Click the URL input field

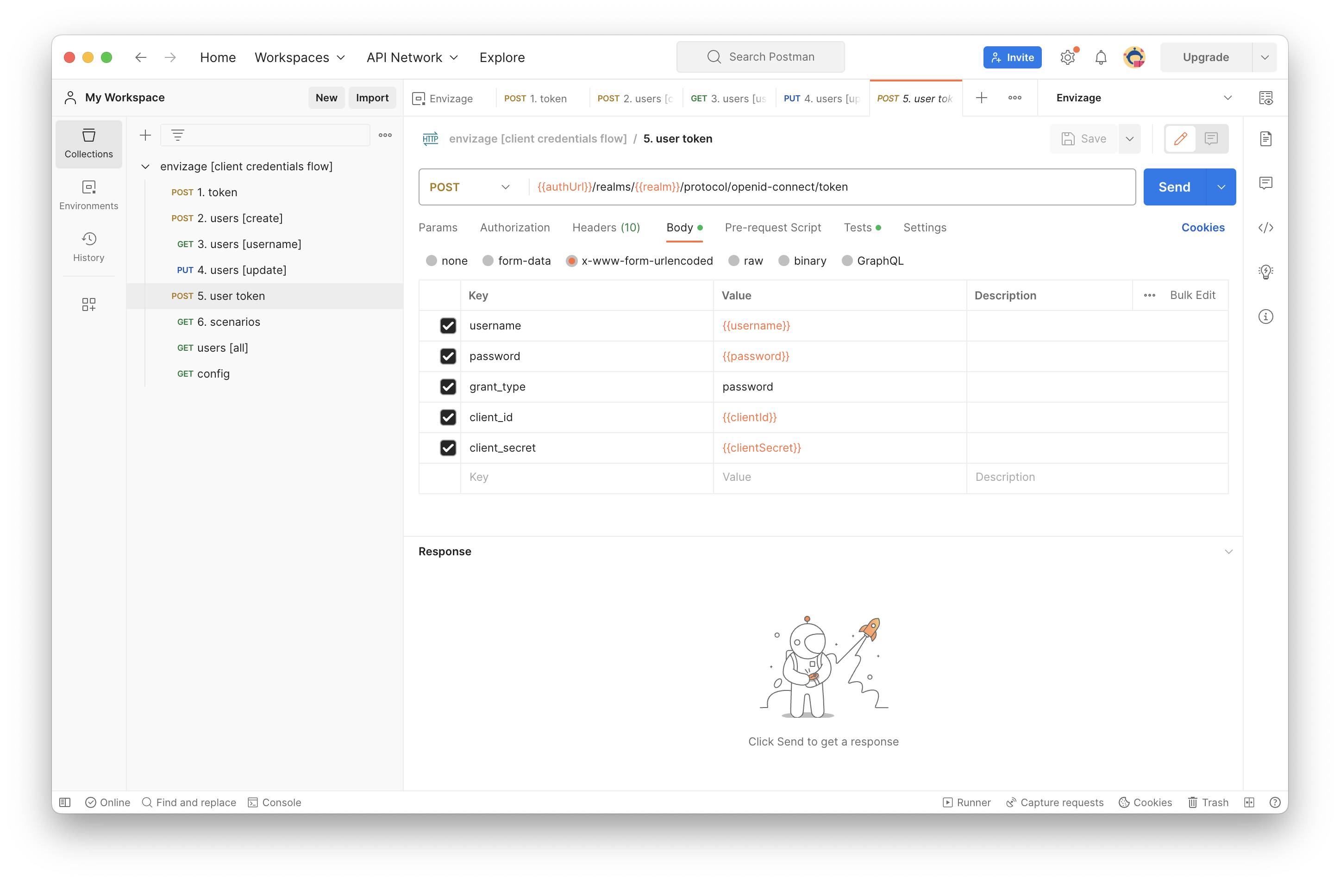click(832, 186)
